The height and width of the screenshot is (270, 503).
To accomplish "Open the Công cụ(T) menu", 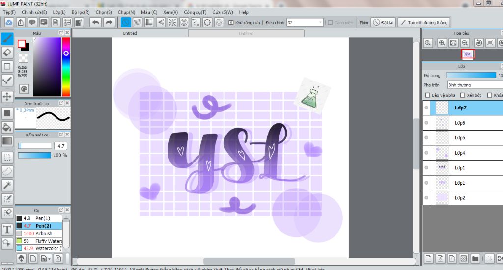I will 195,12.
